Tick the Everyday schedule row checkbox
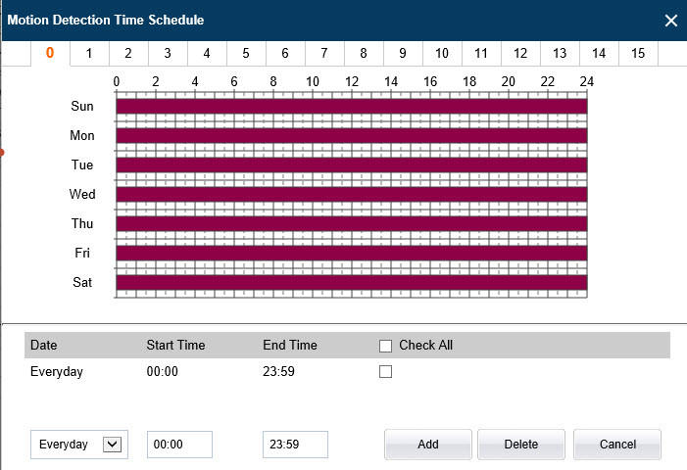Screen dimensions: 687x470 (385, 372)
